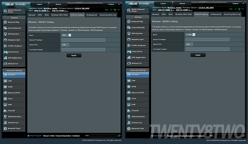
Task: Open Feedback link in left window footer
Action: (76, 136)
